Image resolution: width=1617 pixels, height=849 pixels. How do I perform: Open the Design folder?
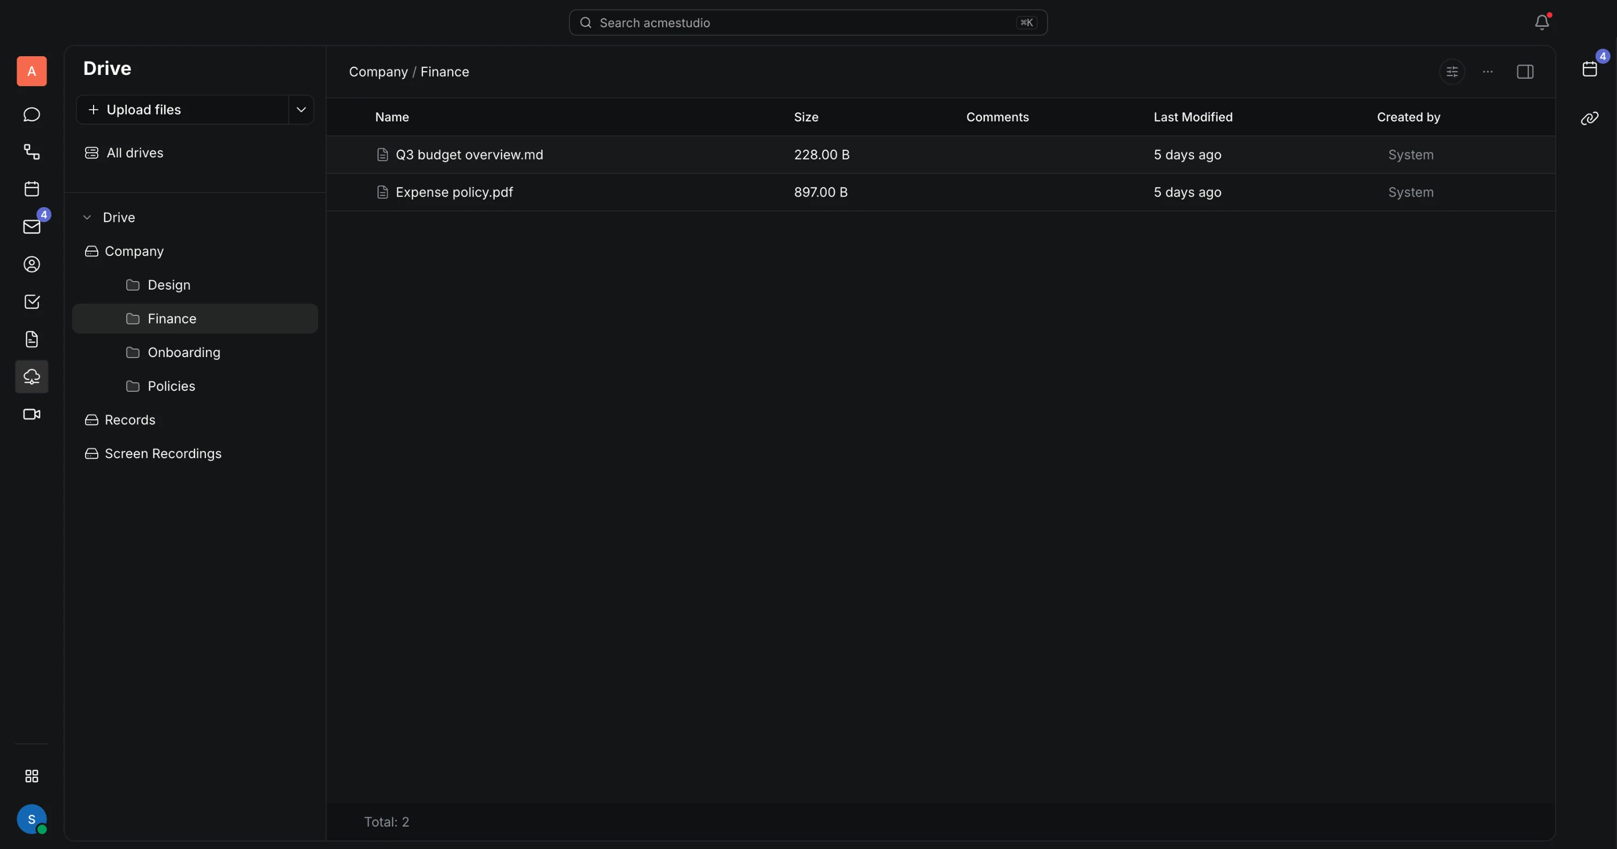pyautogui.click(x=195, y=285)
